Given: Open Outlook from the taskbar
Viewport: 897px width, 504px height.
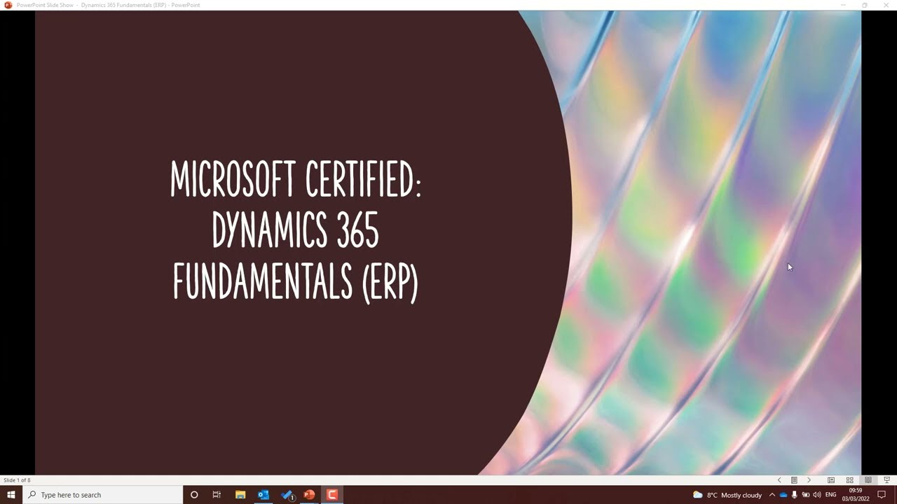Looking at the screenshot, I should pos(263,495).
